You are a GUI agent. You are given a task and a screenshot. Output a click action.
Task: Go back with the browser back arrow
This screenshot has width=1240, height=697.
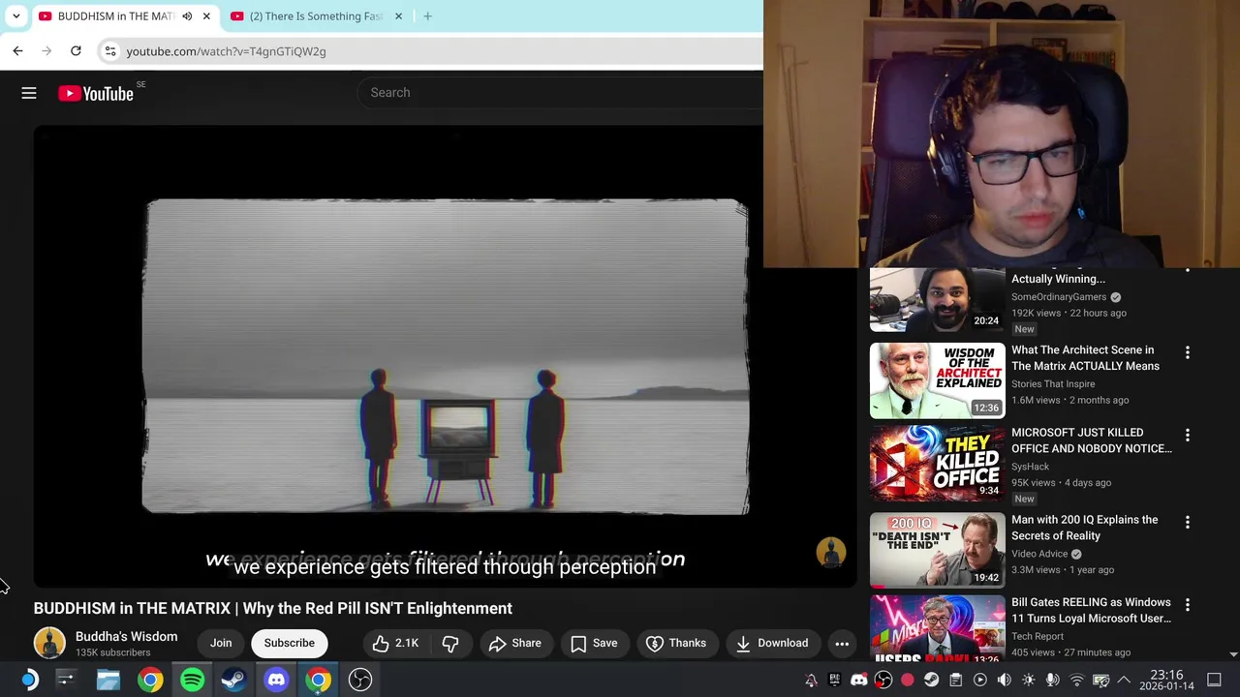point(17,51)
